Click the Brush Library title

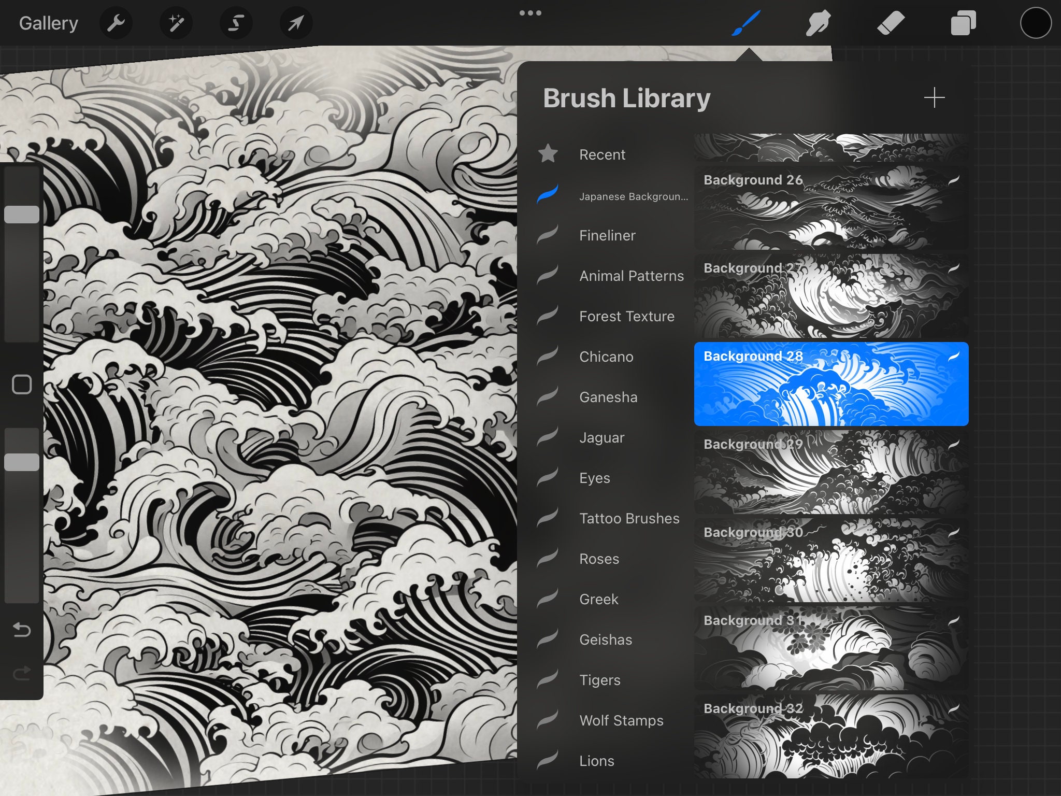pyautogui.click(x=626, y=98)
